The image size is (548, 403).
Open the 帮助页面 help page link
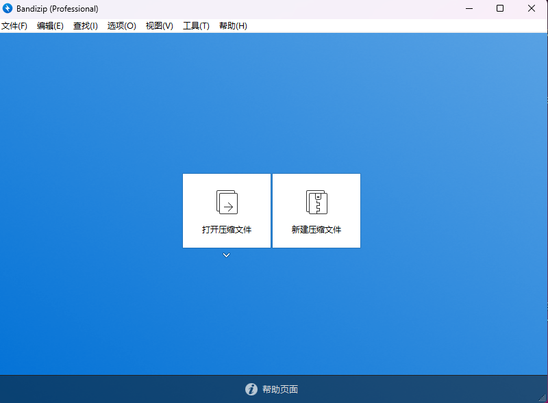(281, 389)
